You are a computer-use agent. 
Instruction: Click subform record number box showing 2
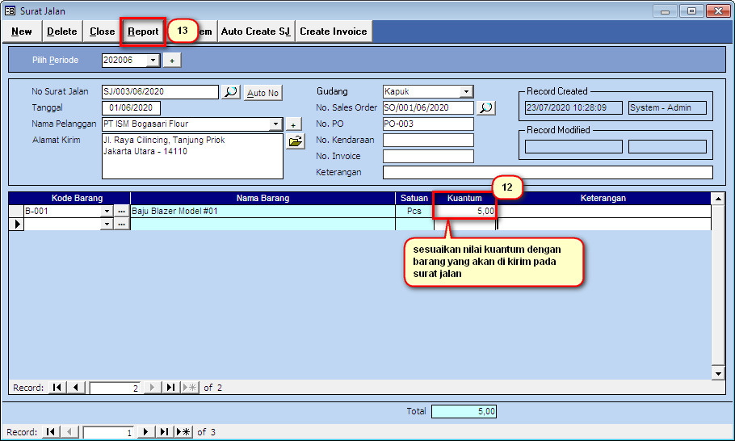115,388
